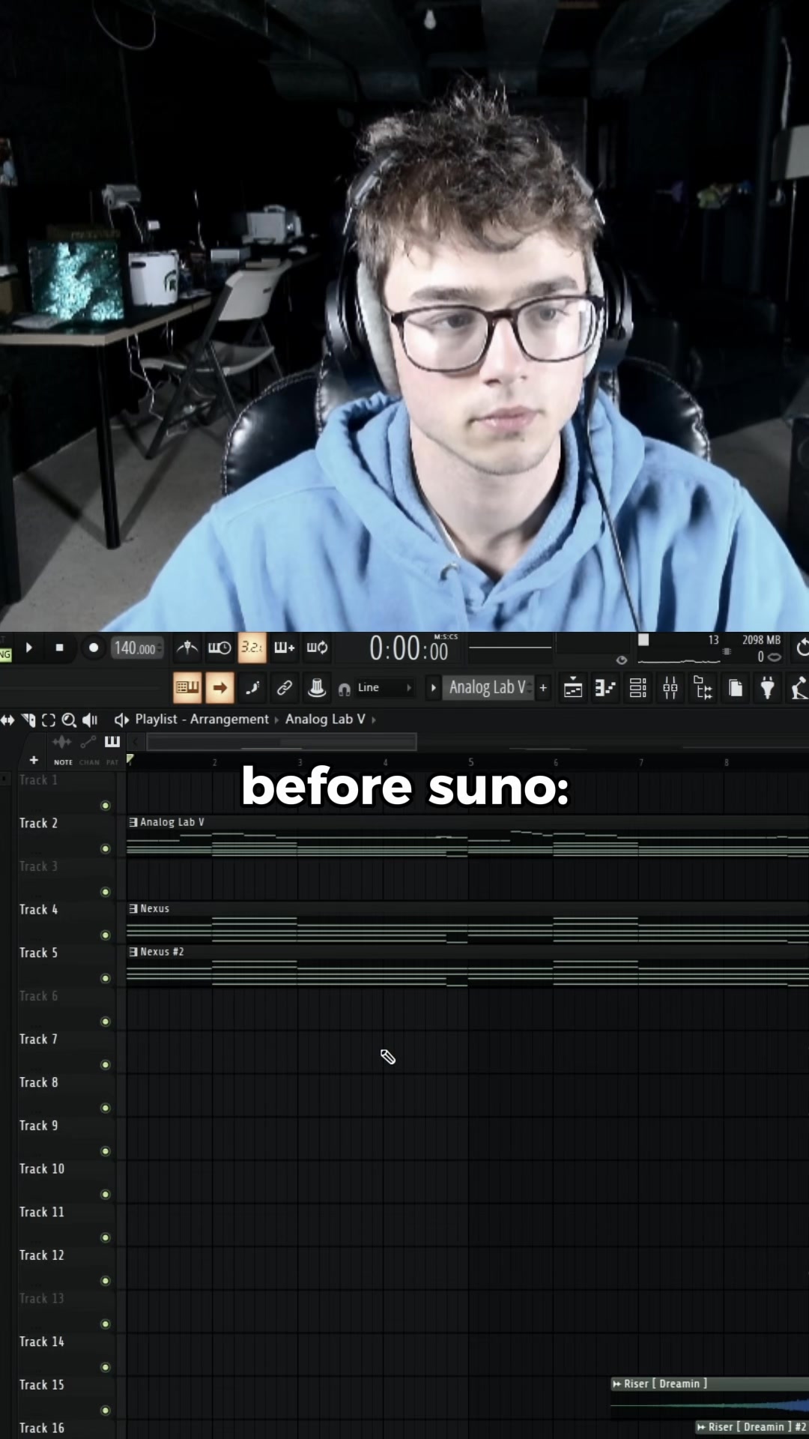The image size is (809, 1439).
Task: Toggle the main snap magnet icon
Action: (345, 689)
